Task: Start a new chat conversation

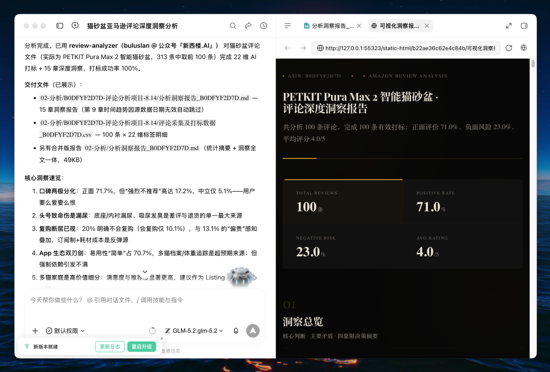Action: tap(75, 25)
